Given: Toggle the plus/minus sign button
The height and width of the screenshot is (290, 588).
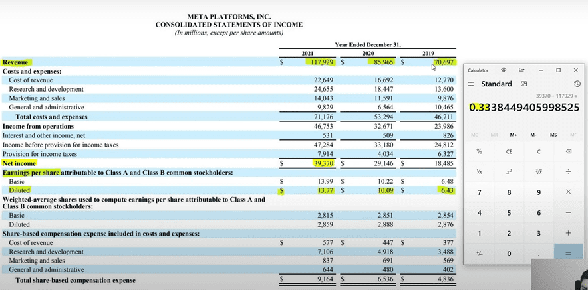Looking at the screenshot, I should [x=479, y=254].
